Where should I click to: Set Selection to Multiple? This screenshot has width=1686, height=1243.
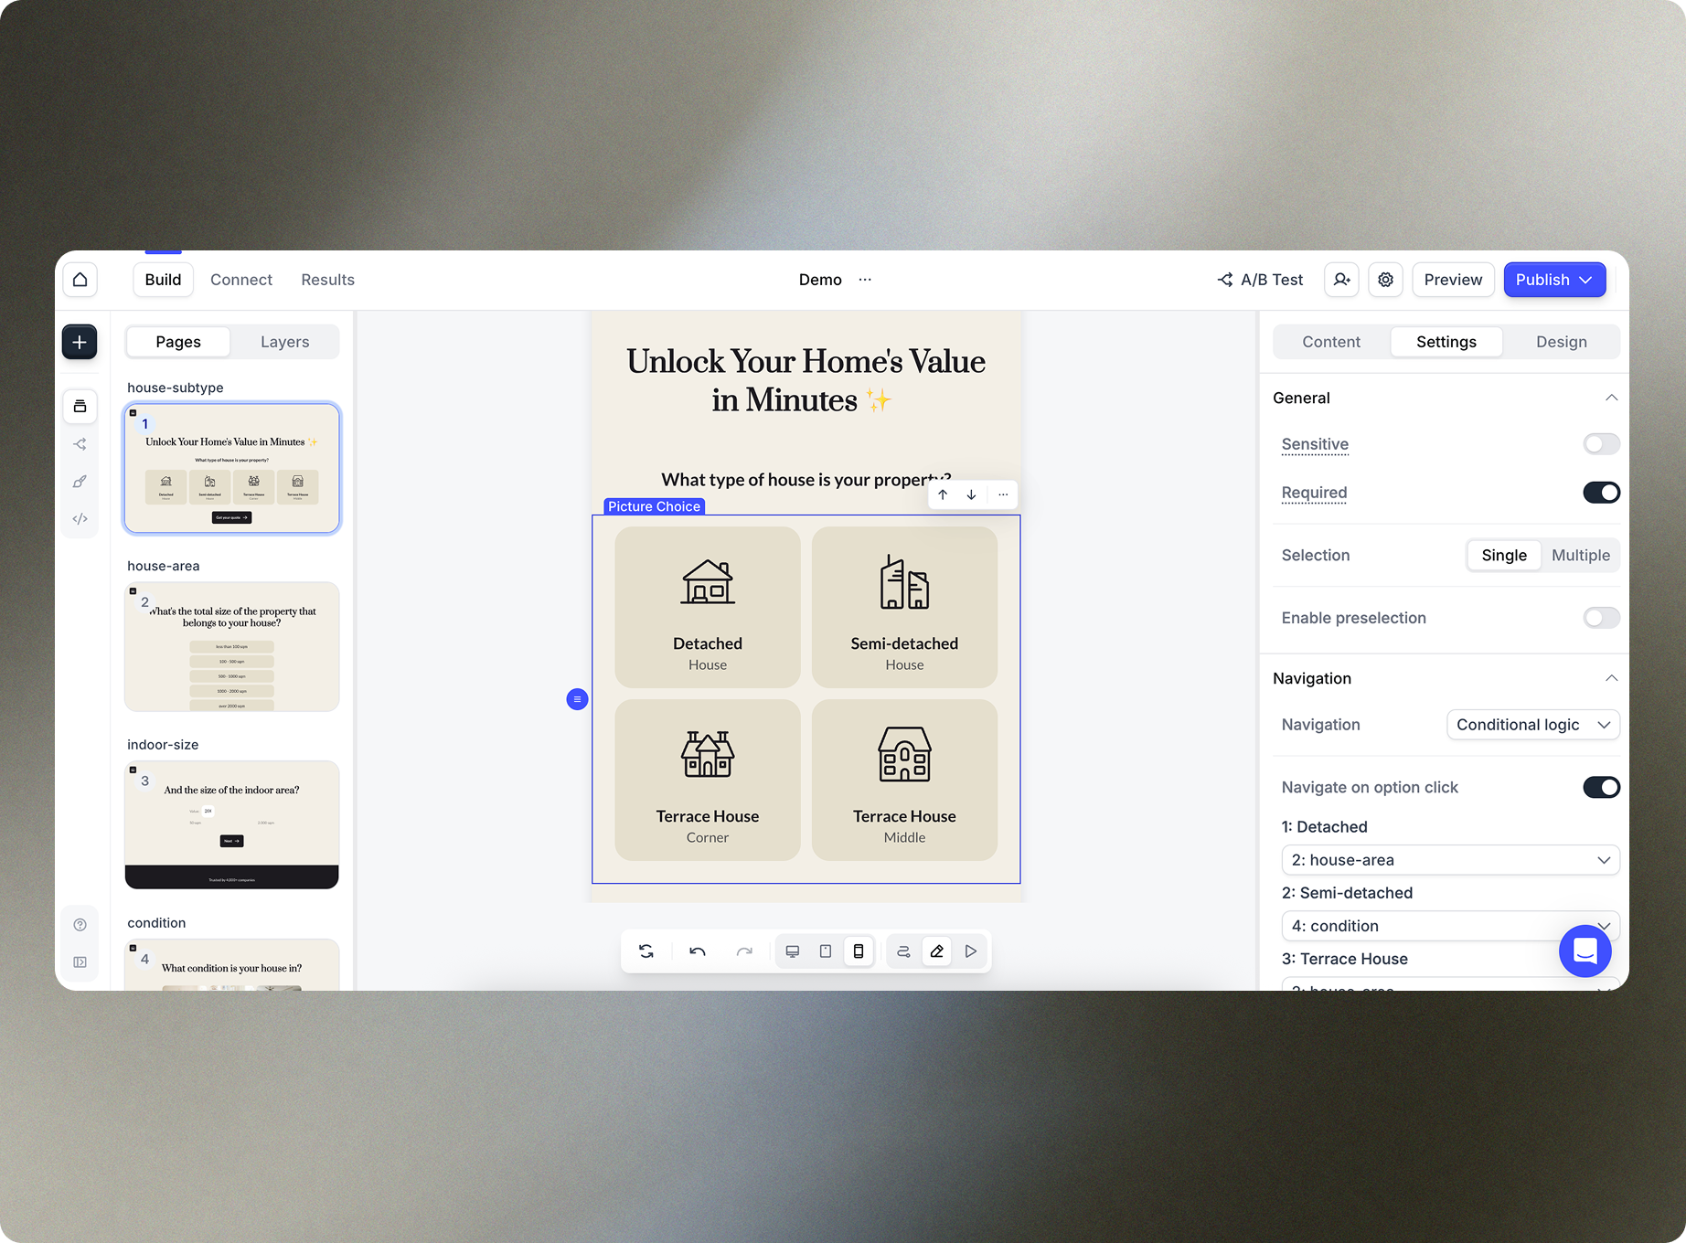pyautogui.click(x=1581, y=556)
